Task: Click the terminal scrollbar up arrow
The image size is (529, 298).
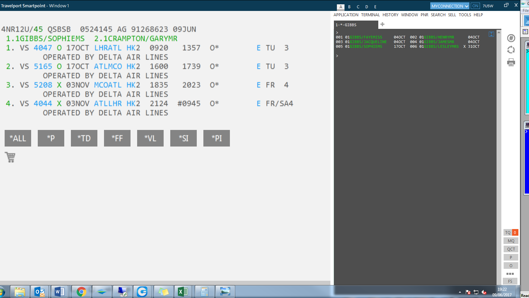Action: pyautogui.click(x=499, y=32)
